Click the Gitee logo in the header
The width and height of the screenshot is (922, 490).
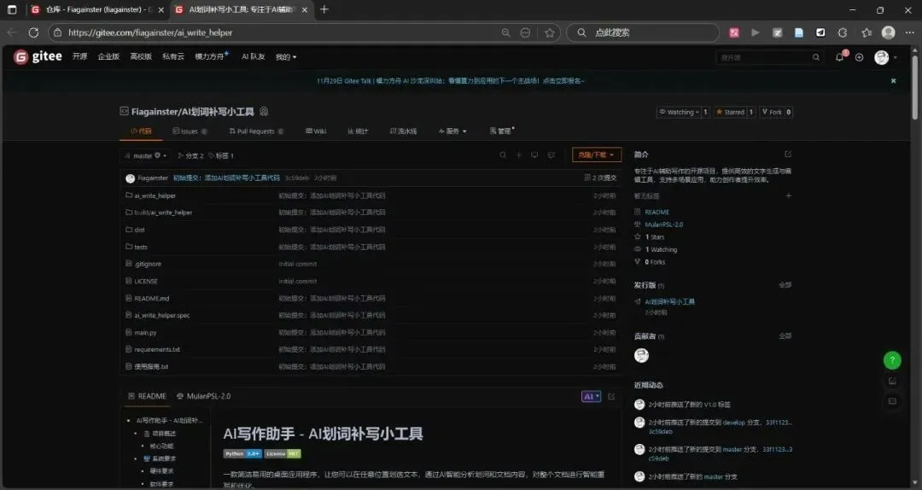coord(38,56)
